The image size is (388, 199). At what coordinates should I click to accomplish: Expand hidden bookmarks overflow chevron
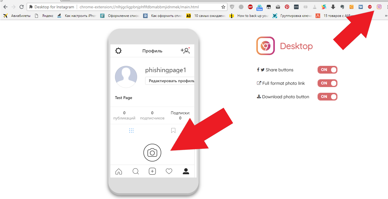386,16
